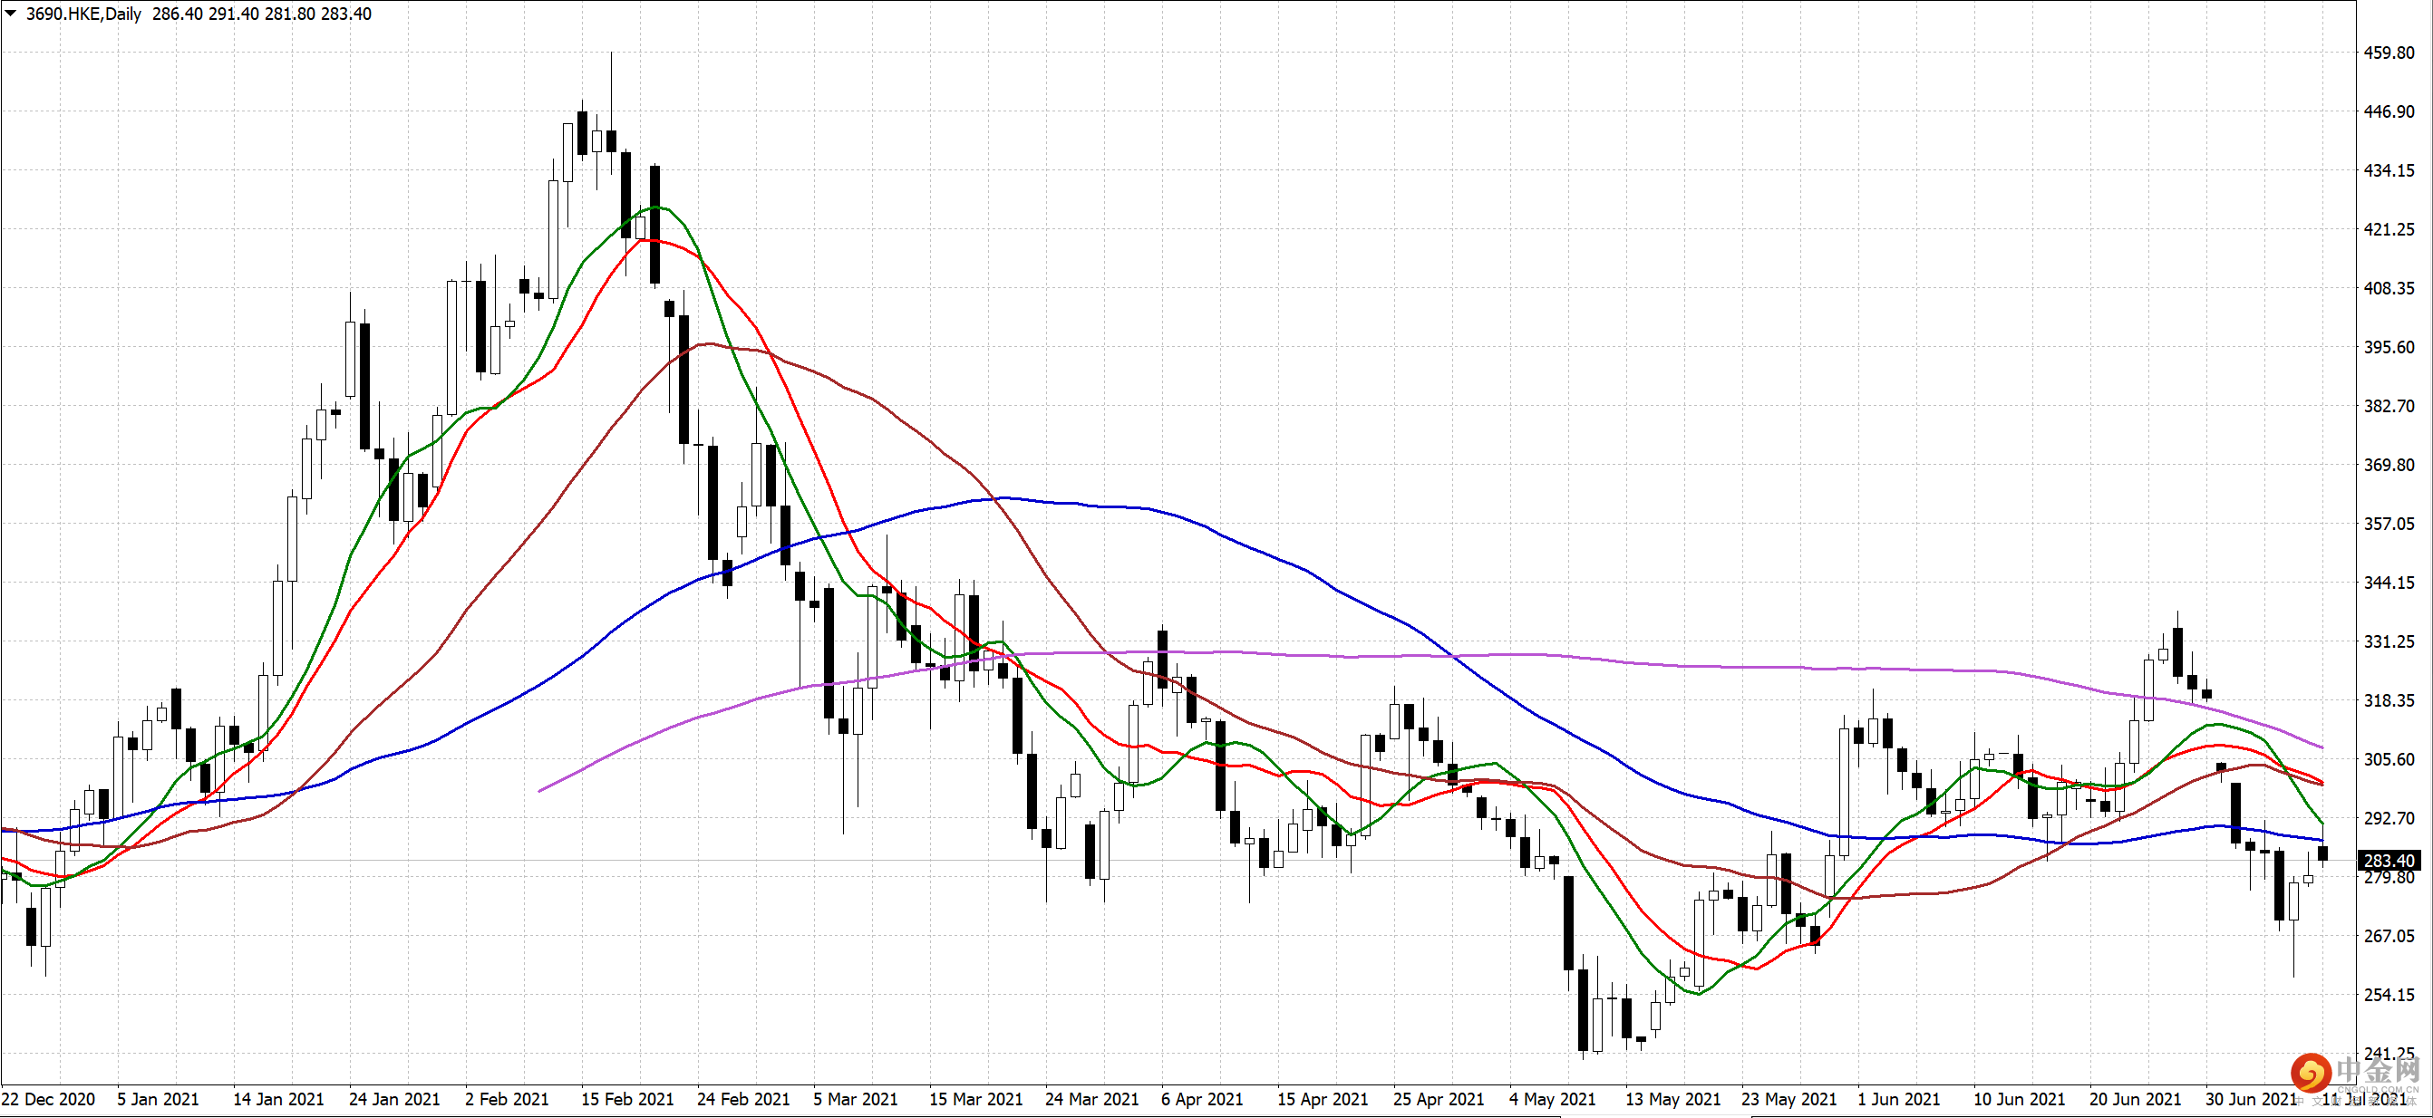Click the 6 Apr 2021 date label
2433x1118 pixels.
click(1201, 1099)
